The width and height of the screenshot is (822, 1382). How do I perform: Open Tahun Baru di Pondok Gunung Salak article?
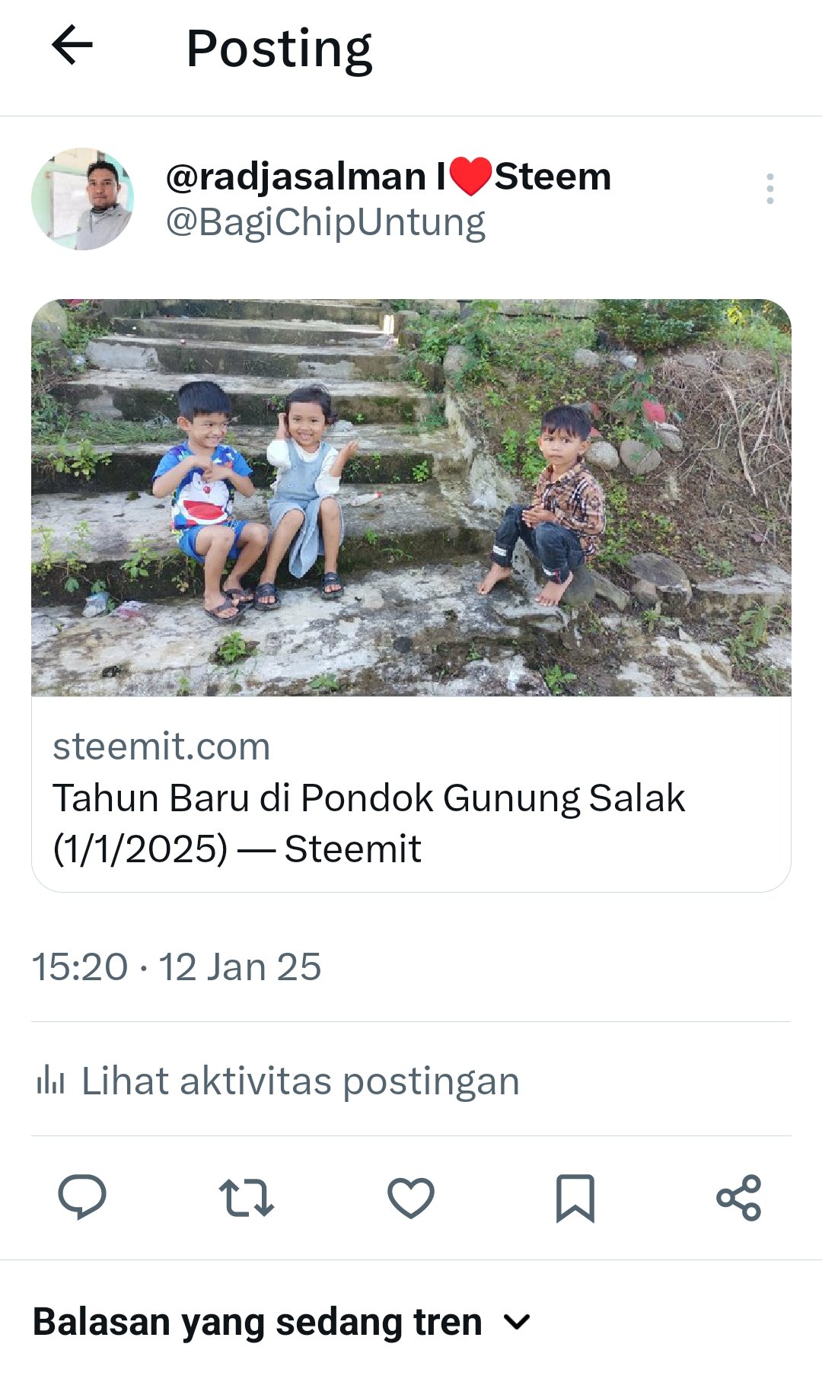368,823
